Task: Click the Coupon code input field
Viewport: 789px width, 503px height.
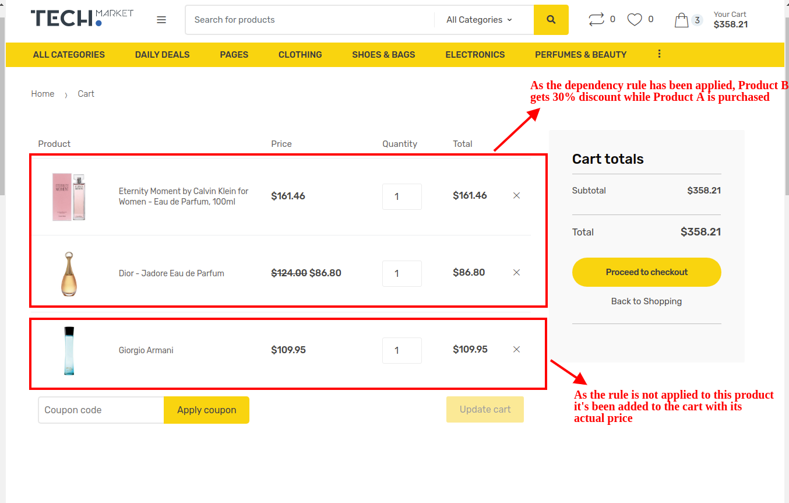Action: point(101,410)
